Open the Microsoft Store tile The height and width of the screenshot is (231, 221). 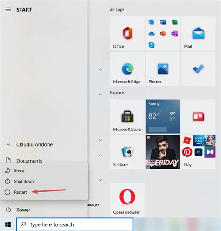[127, 116]
